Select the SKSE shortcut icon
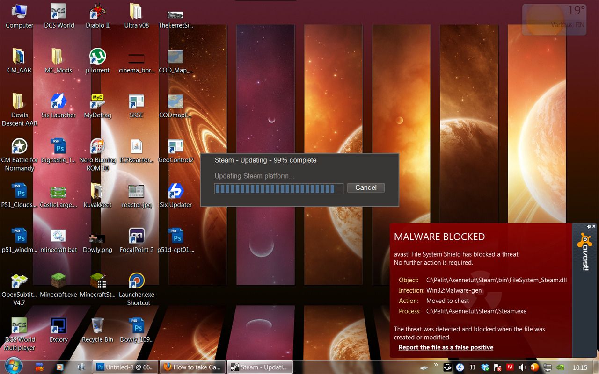The width and height of the screenshot is (599, 374). [136, 106]
